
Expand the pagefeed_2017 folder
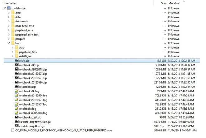[13, 52]
